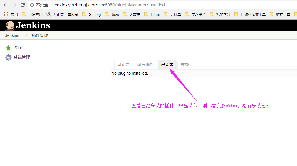Open the Linux bookmark folder

coord(152,15)
